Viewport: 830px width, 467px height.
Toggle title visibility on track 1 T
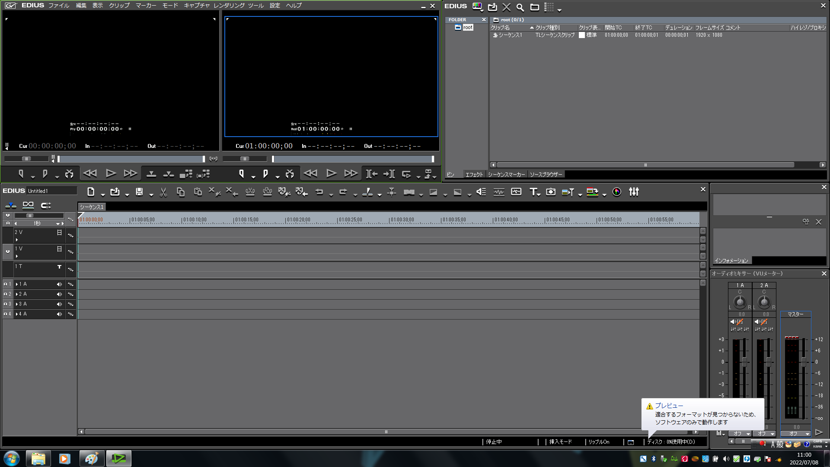point(59,267)
